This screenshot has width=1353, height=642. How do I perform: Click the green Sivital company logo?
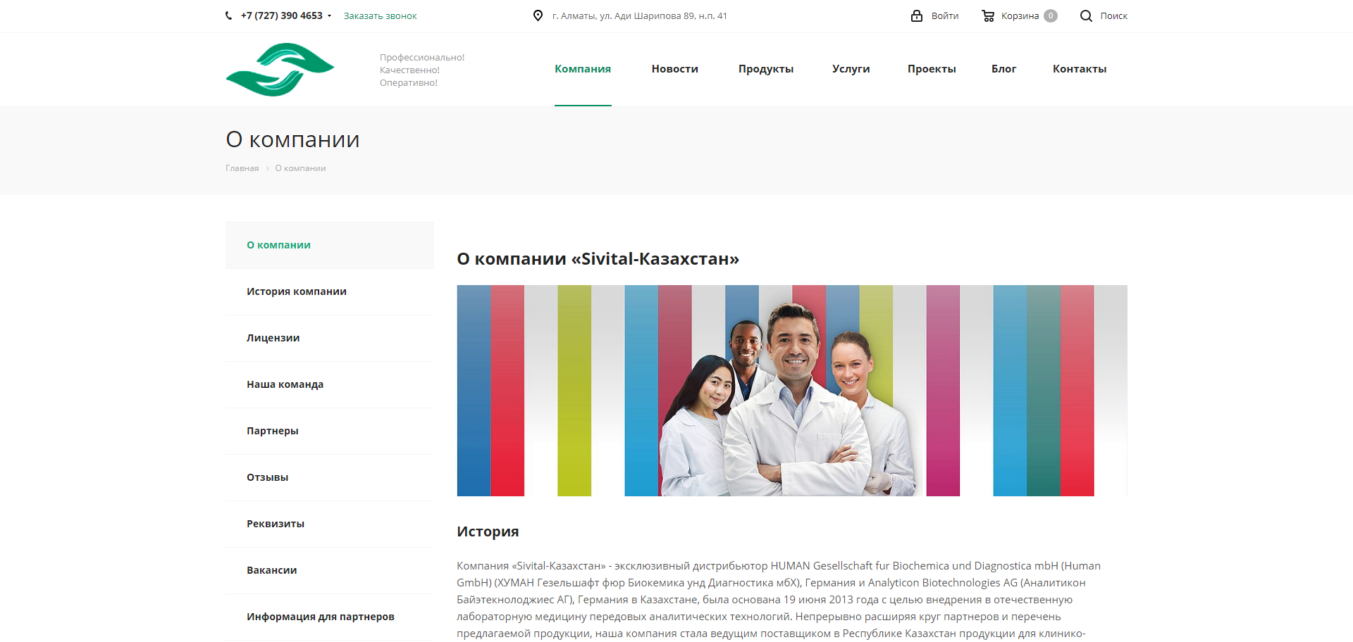point(280,70)
